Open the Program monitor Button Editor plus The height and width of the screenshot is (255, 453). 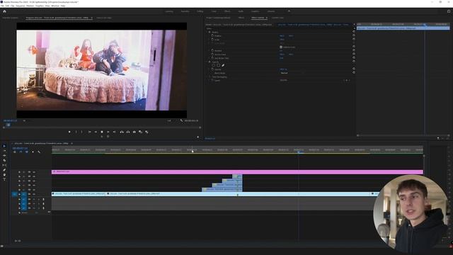(x=198, y=137)
